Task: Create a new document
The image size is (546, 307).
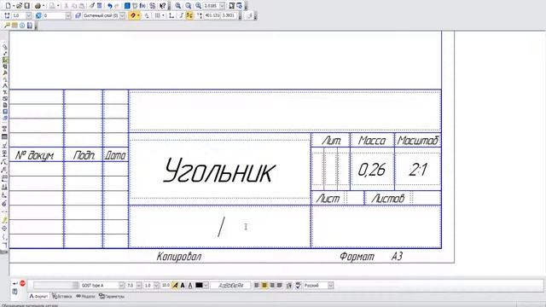Action: [x=9, y=6]
